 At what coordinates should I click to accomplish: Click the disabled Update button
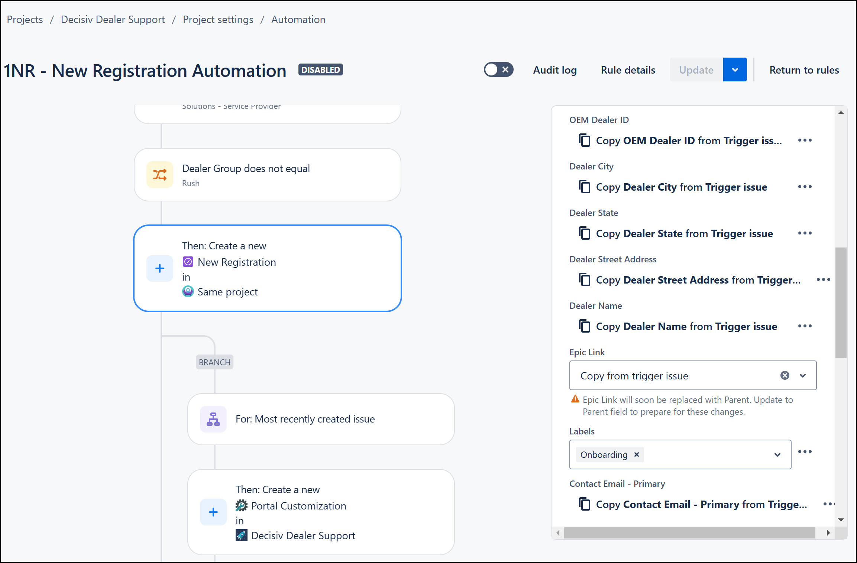click(696, 69)
